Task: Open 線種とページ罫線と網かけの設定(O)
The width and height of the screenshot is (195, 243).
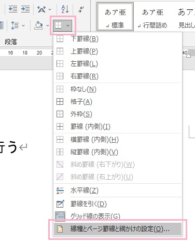Action: (x=118, y=229)
